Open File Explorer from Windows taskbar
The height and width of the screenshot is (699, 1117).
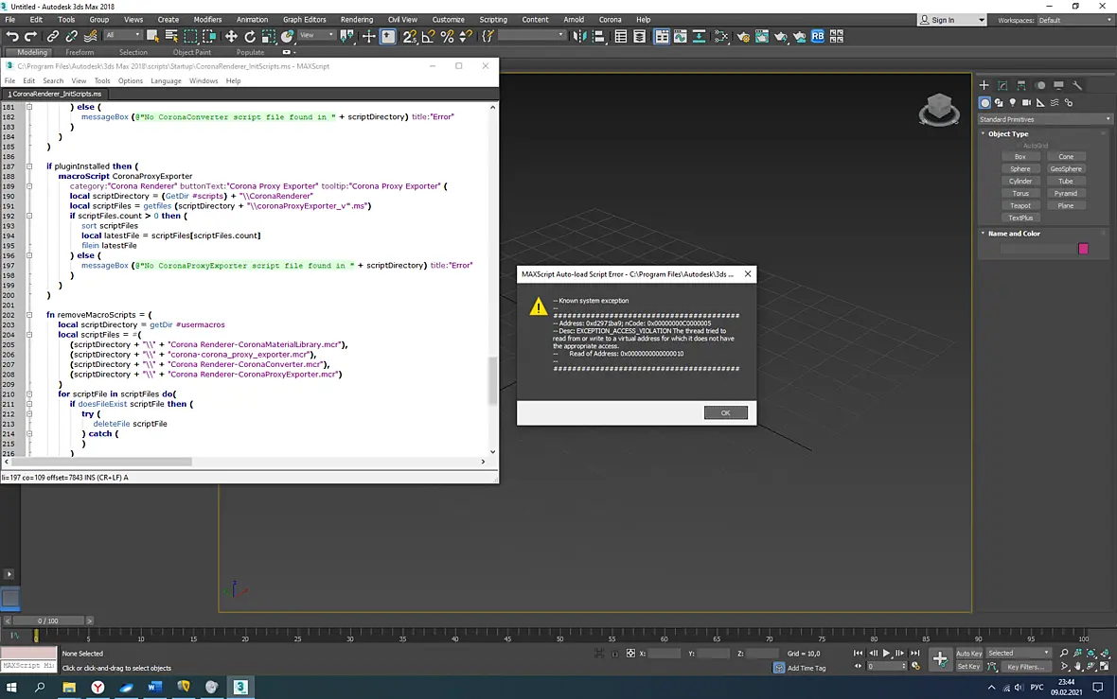click(x=69, y=687)
